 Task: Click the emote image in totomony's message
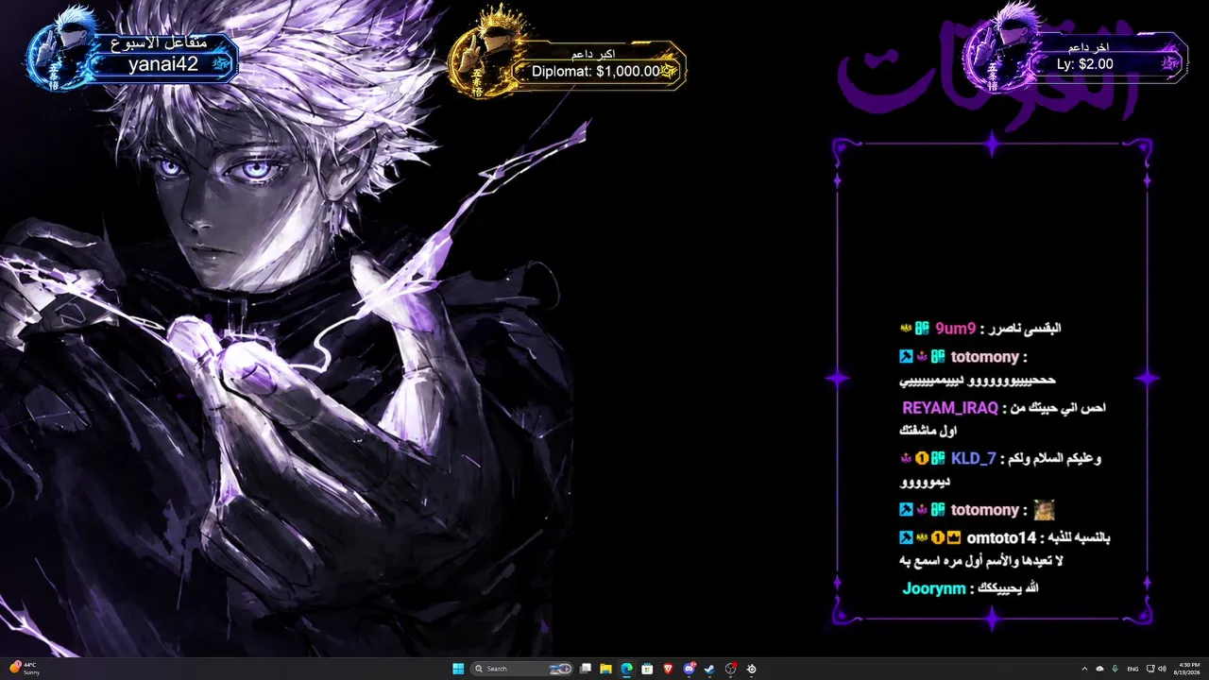coord(1044,510)
